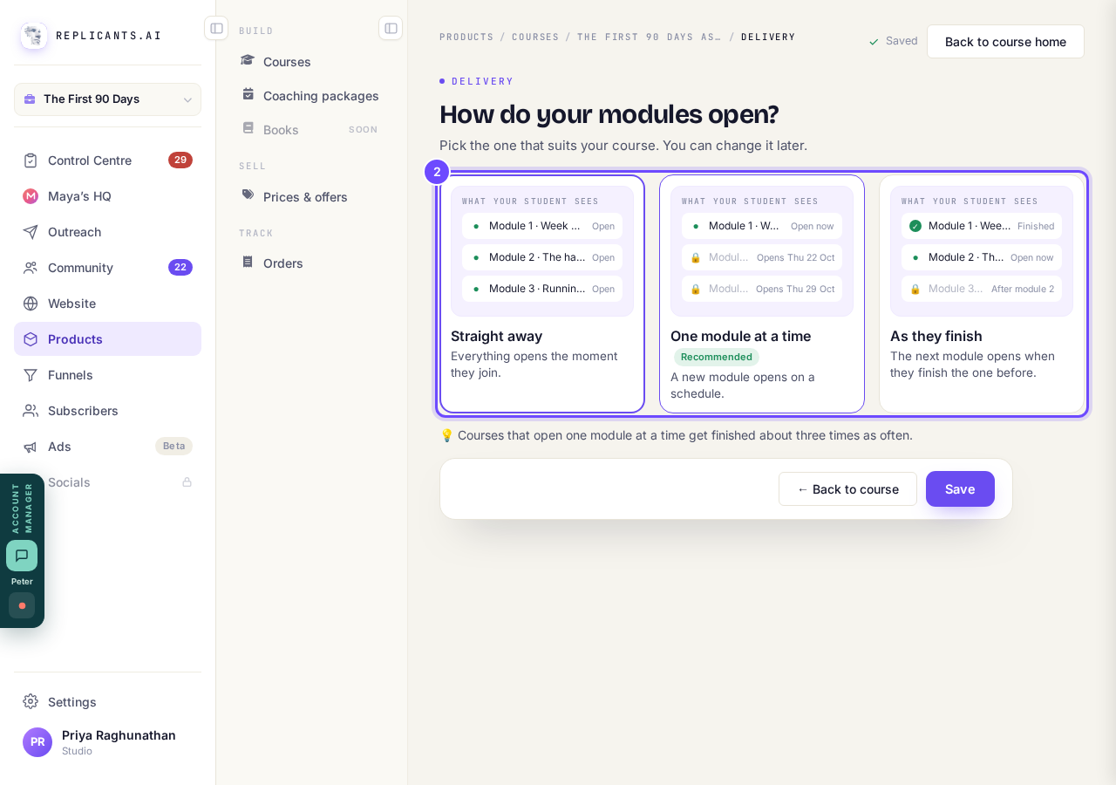
Task: Click Back to course home button
Action: pyautogui.click(x=1005, y=42)
